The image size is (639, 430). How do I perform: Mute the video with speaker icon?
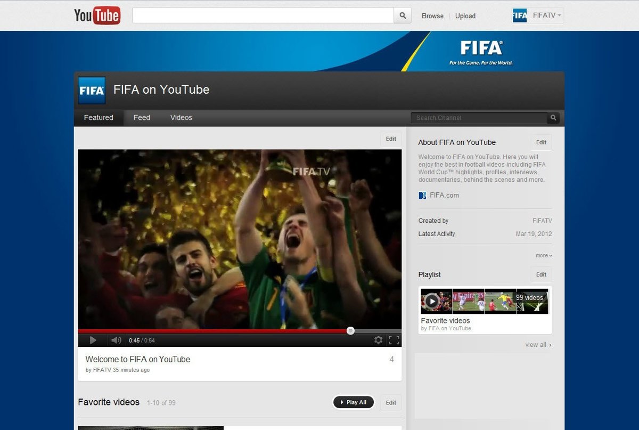coord(116,340)
